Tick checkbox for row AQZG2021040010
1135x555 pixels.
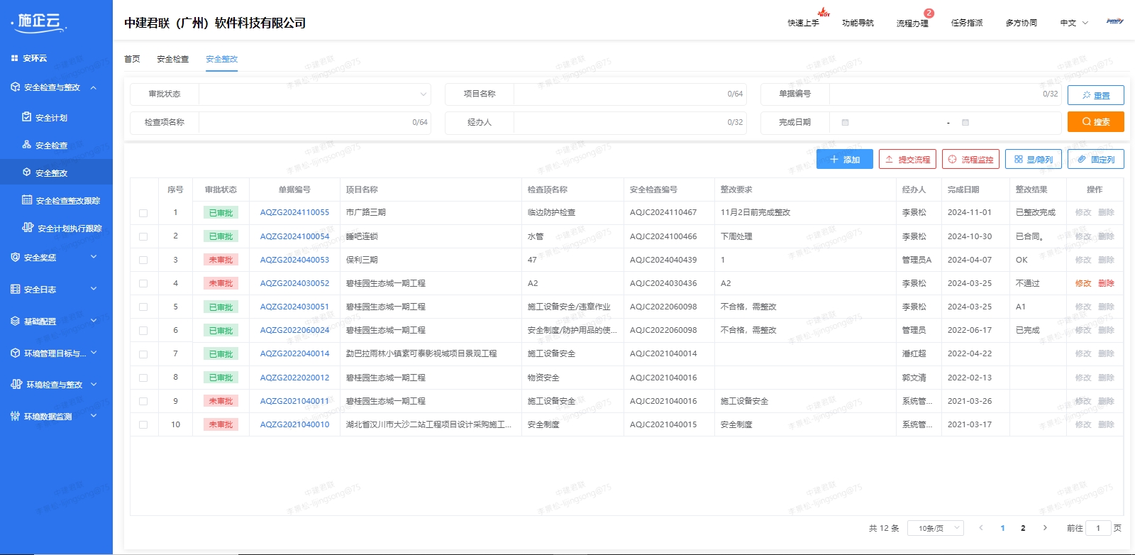pyautogui.click(x=143, y=424)
